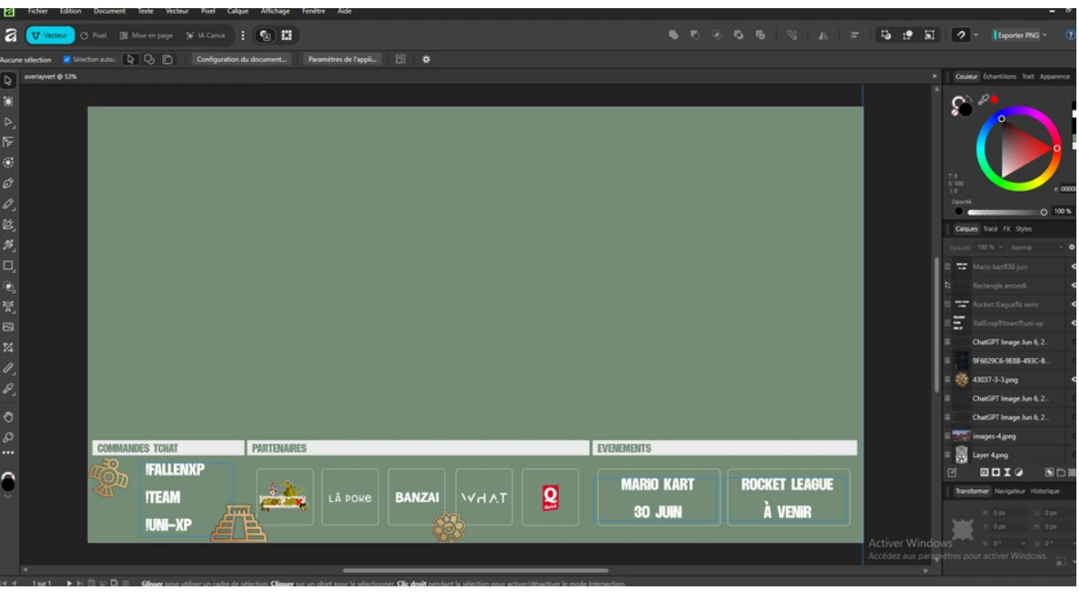Click the boolean Subtract operation icon
The height and width of the screenshot is (610, 1079).
coord(695,35)
